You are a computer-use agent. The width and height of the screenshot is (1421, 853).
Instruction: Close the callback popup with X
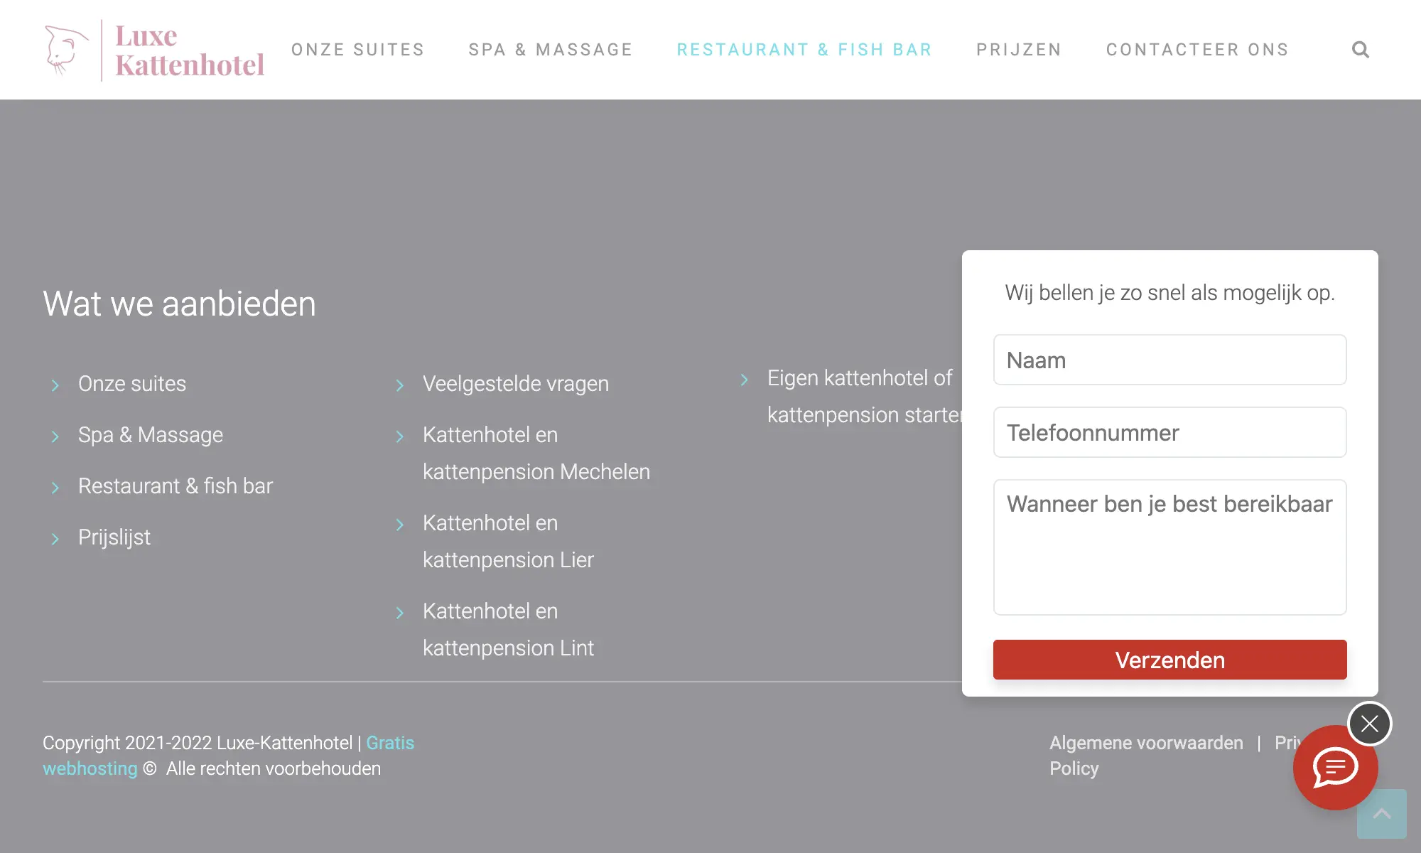coord(1369,724)
